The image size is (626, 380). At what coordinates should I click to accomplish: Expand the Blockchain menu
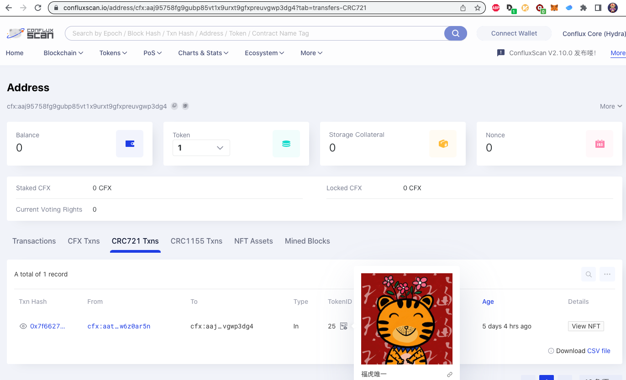point(63,53)
